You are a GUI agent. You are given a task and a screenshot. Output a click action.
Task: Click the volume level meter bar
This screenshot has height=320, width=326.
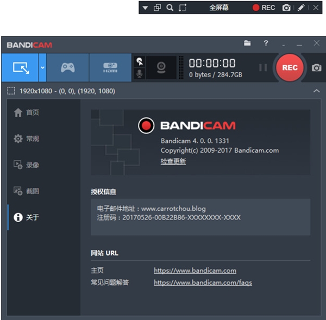pyautogui.click(x=181, y=67)
